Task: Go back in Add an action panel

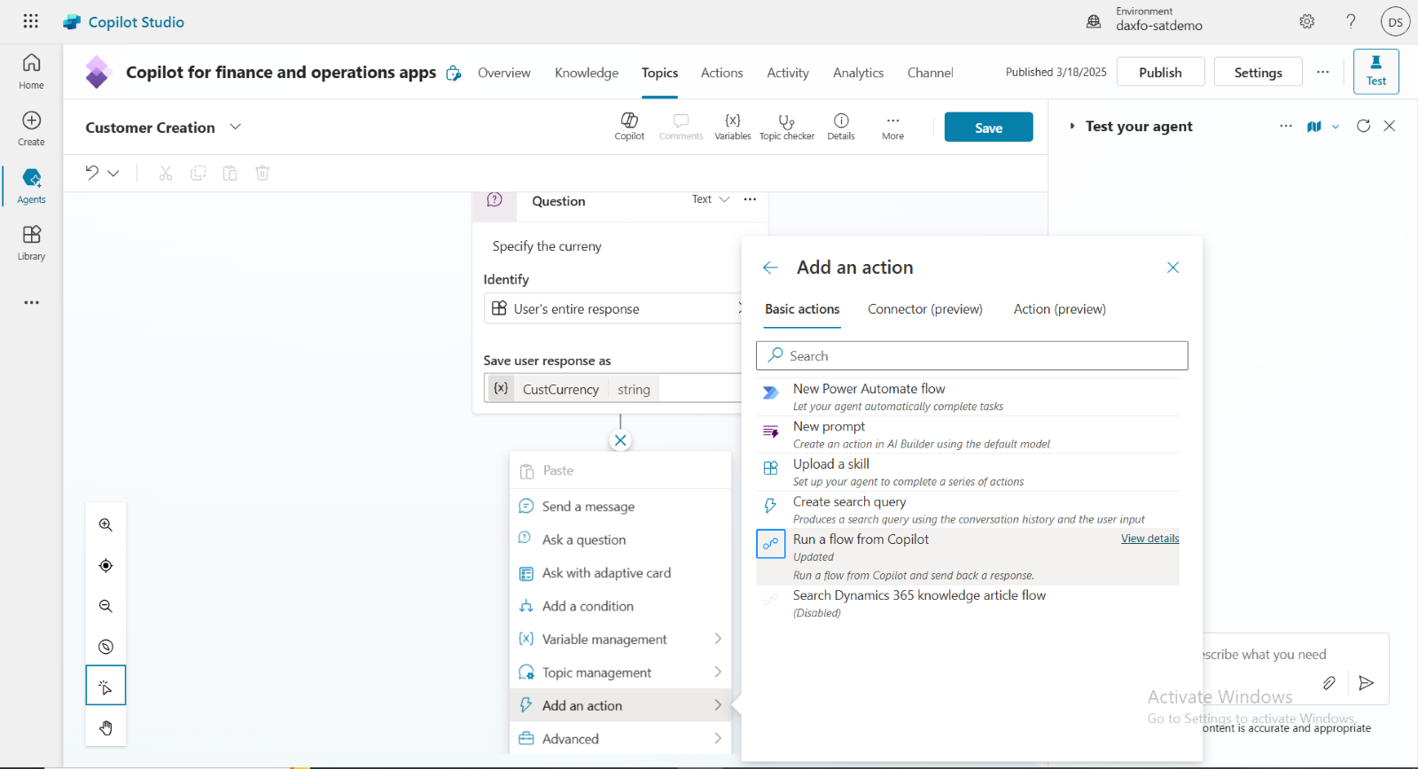Action: pos(770,268)
